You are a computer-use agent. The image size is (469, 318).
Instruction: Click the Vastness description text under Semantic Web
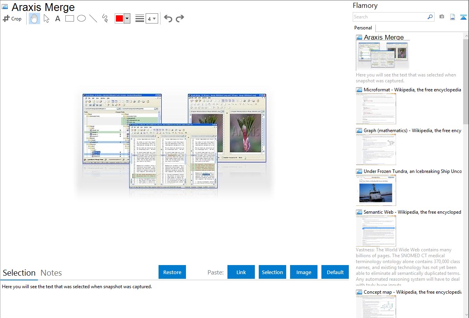(x=408, y=267)
